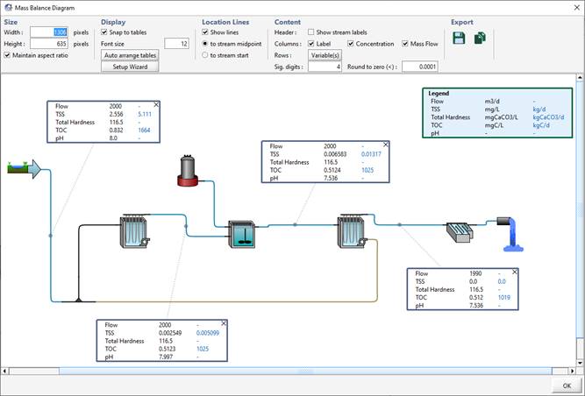Toggle Snap to tables checkbox

(x=104, y=32)
